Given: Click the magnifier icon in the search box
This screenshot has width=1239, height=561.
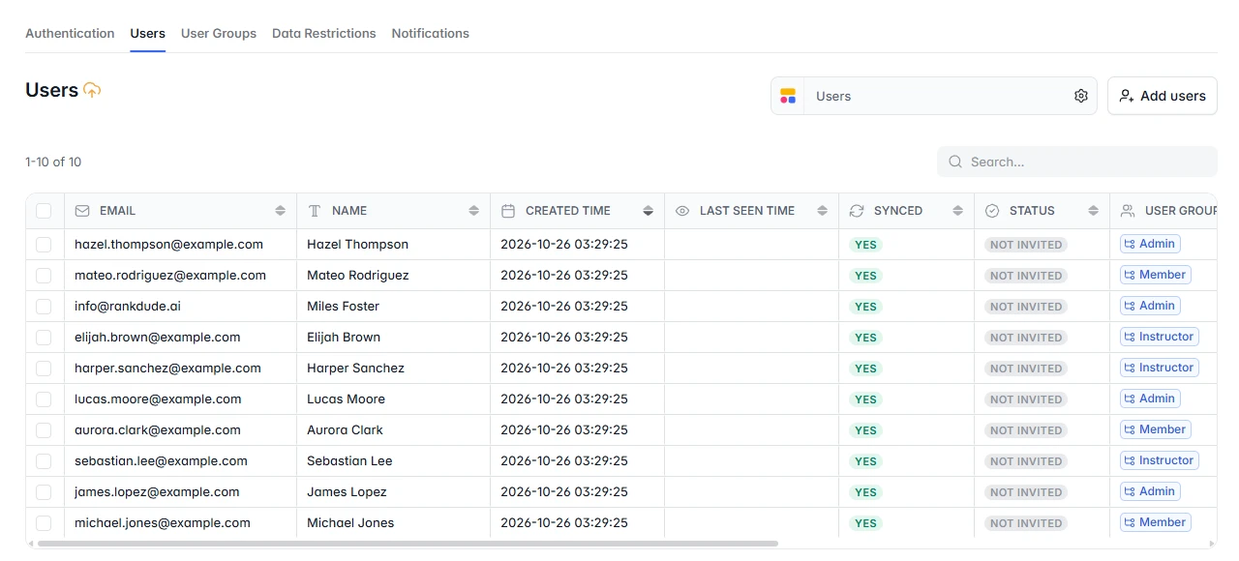Looking at the screenshot, I should 955,162.
